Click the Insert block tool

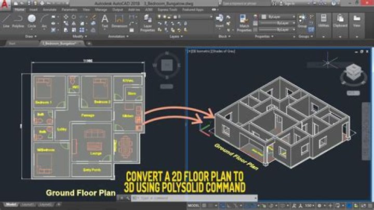tap(219, 21)
